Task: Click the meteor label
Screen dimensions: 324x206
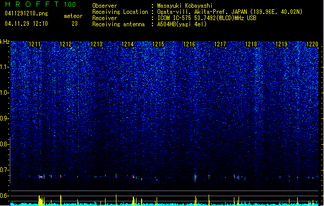Action: [73, 16]
